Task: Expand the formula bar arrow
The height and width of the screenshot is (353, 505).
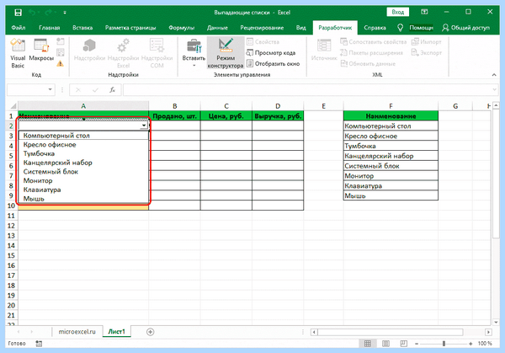Action: (495, 90)
